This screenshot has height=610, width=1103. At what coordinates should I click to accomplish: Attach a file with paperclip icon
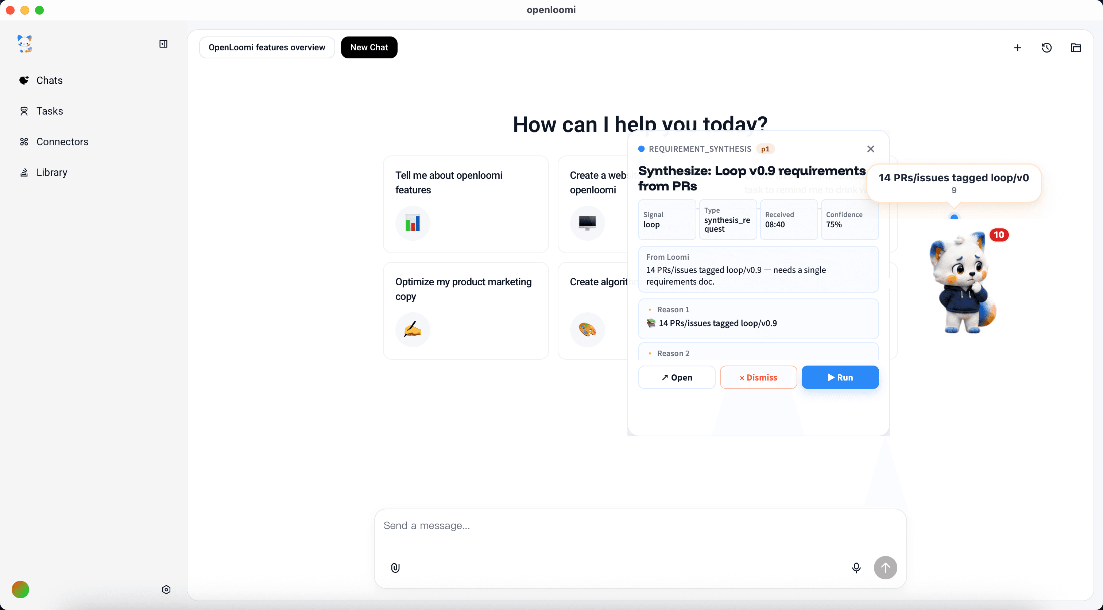(x=395, y=568)
